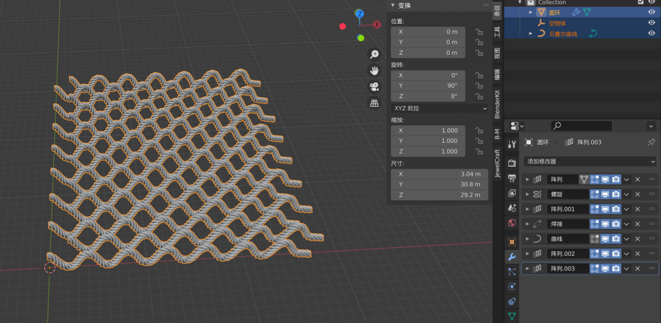661x323 pixels.
Task: Open the Tool properties tab icon
Action: [512, 144]
